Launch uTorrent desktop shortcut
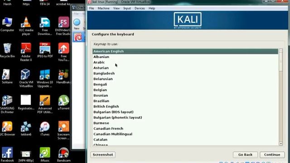The height and width of the screenshot is (163, 290). point(63,103)
